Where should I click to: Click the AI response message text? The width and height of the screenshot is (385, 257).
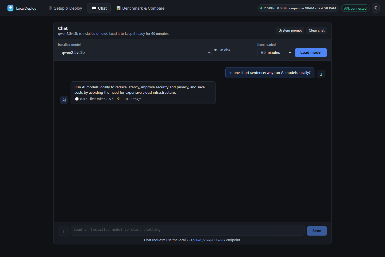tap(140, 90)
